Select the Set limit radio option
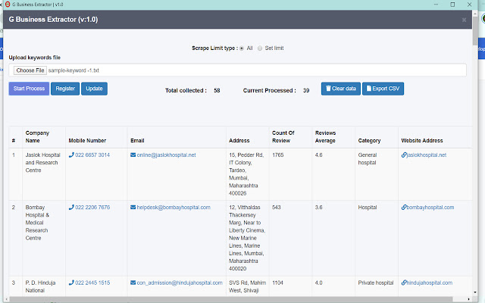This screenshot has width=485, height=303. (260, 48)
